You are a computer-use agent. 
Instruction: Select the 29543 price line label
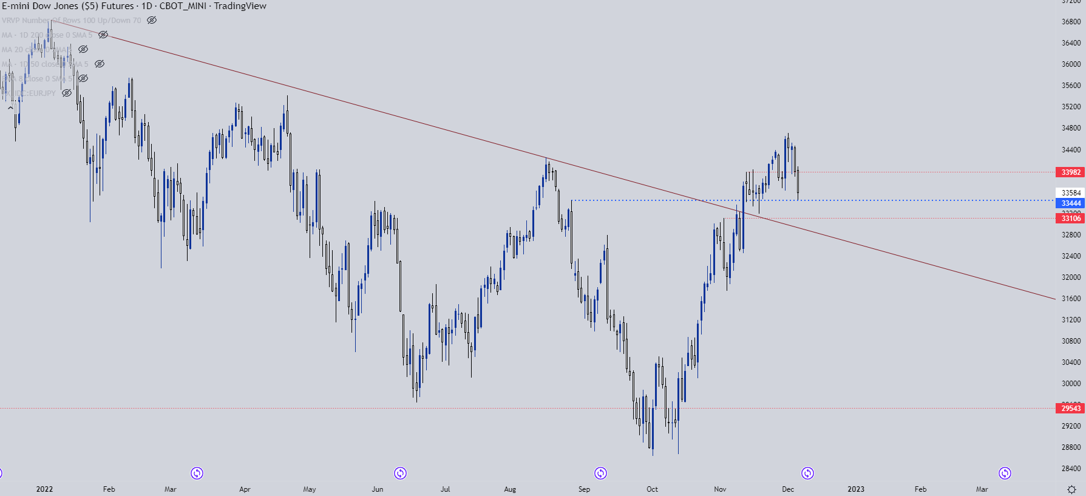[1070, 409]
